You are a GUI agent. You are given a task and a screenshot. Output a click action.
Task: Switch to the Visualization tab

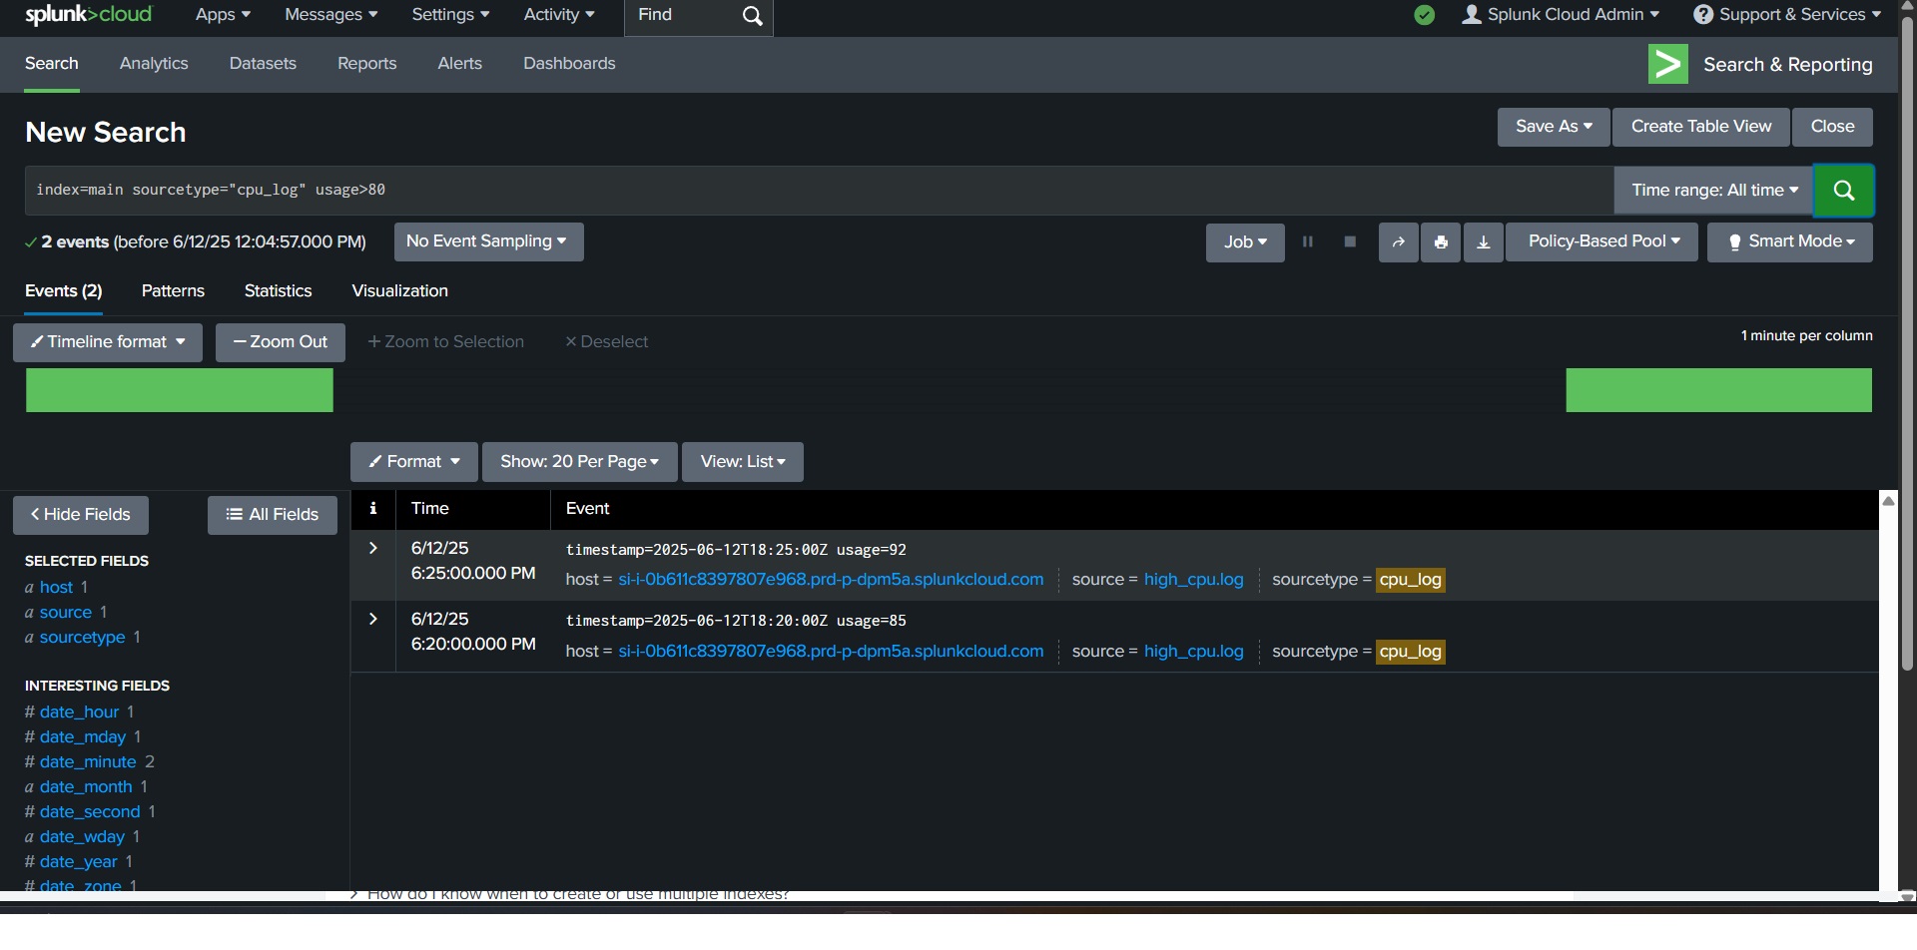click(x=399, y=291)
